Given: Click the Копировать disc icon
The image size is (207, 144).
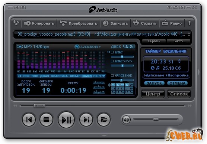Looking at the screenshot, I should [27, 23].
